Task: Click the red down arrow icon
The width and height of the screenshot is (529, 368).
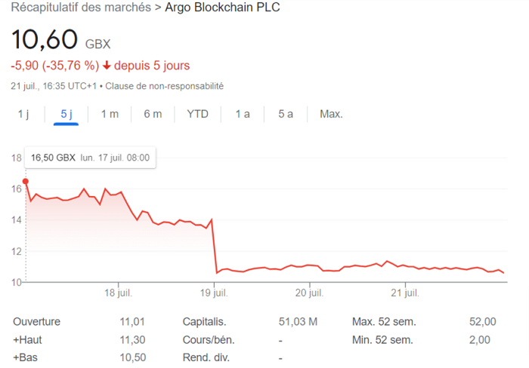Action: pos(107,66)
